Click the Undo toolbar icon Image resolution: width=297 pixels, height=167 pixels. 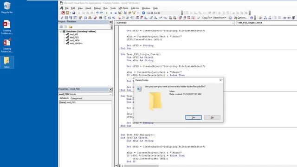pyautogui.click(x=97, y=13)
